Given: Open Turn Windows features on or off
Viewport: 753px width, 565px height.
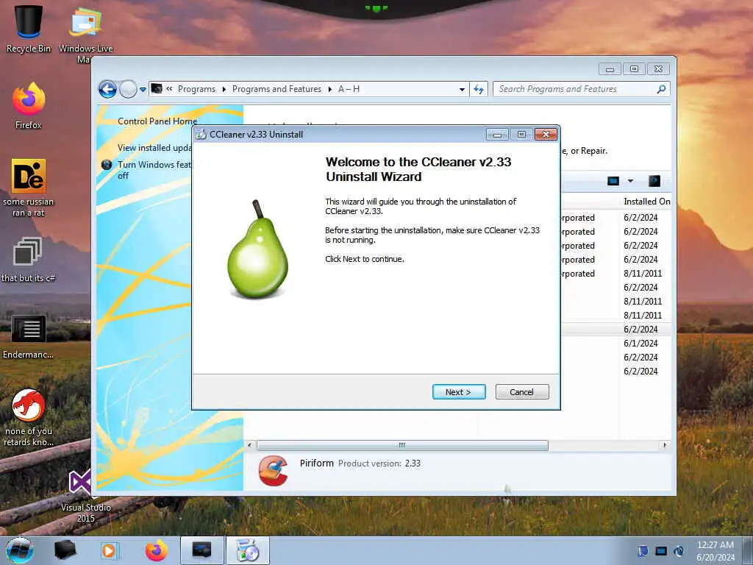Looking at the screenshot, I should [x=154, y=170].
